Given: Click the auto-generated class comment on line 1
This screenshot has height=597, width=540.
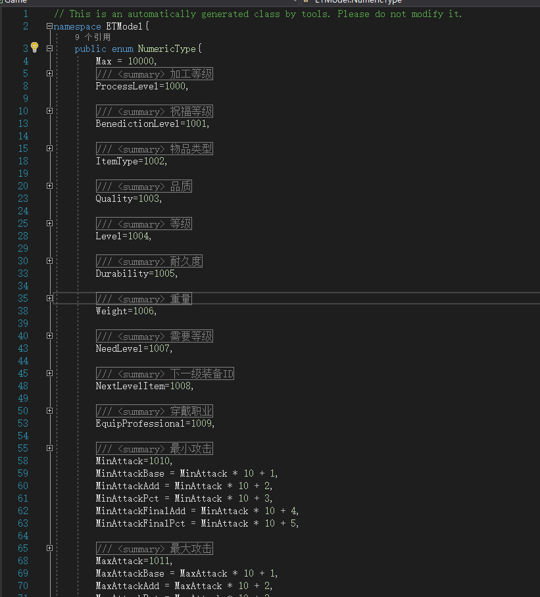Looking at the screenshot, I should 258,14.
